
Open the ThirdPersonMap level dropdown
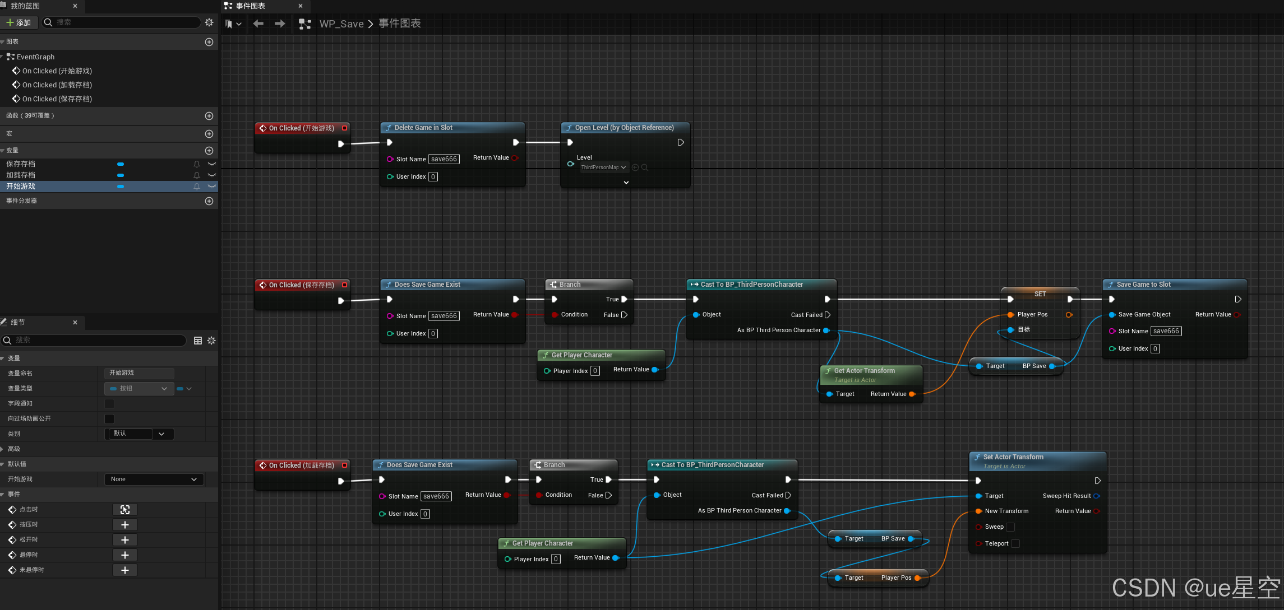click(603, 167)
